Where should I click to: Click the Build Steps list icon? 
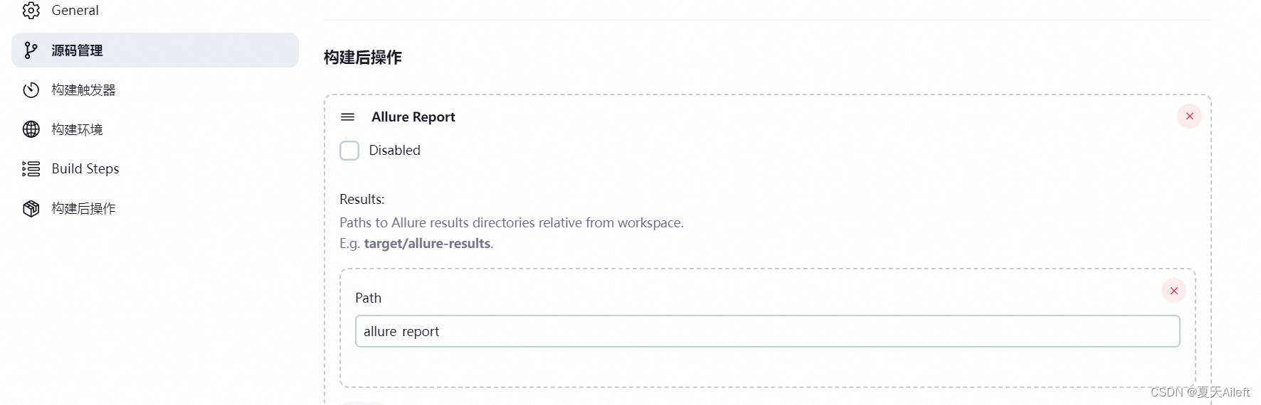coord(31,168)
